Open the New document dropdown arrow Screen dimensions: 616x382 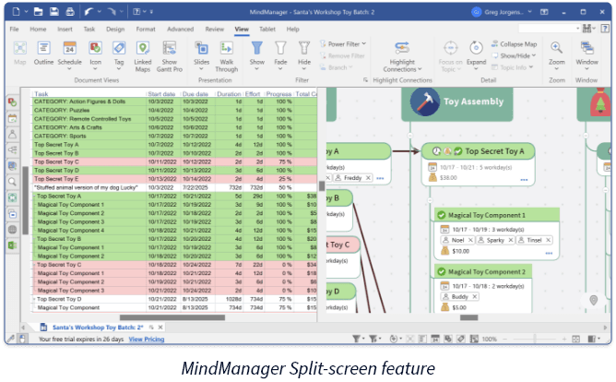pos(26,12)
